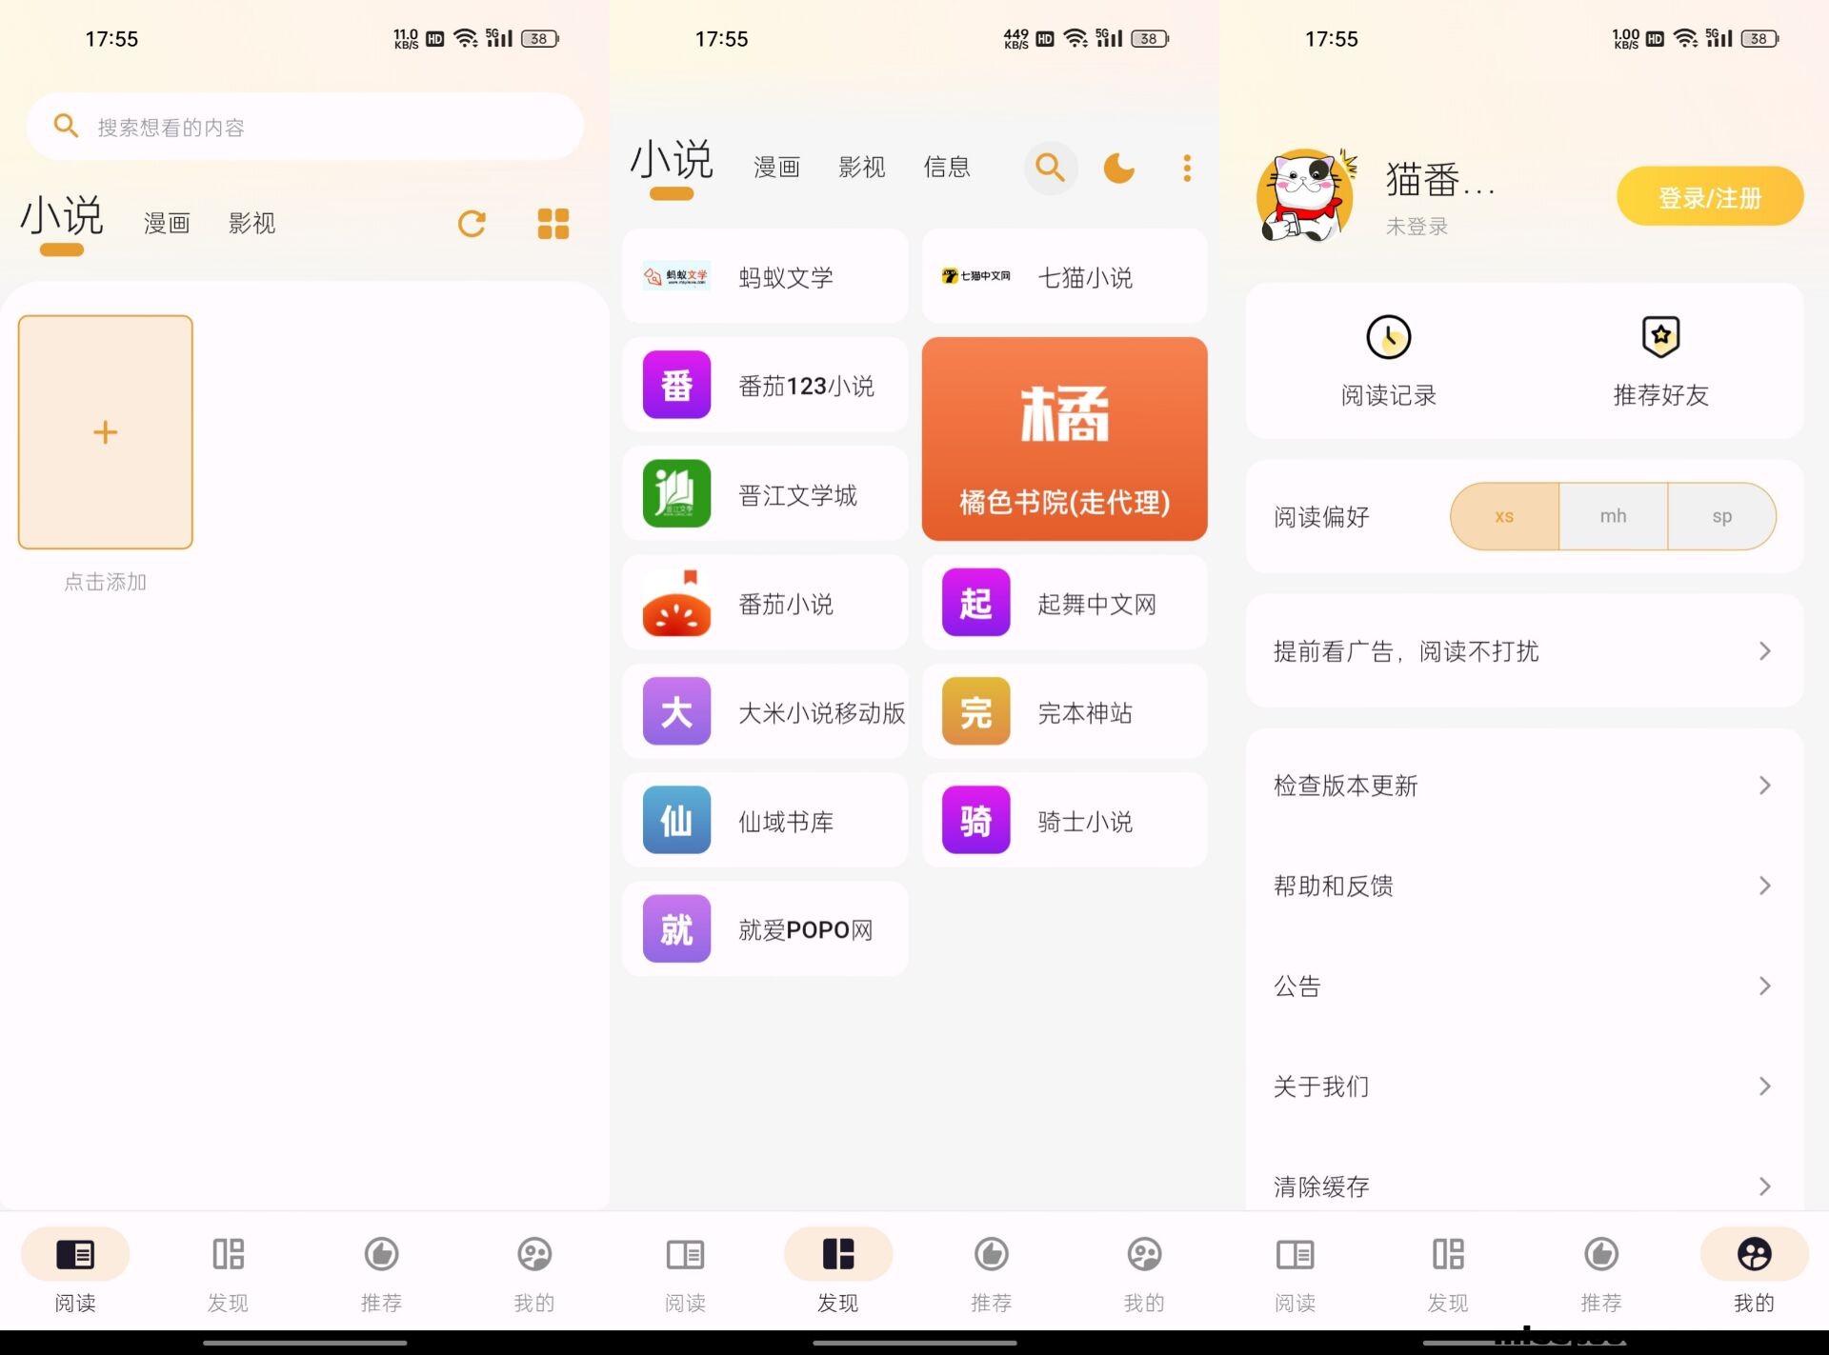This screenshot has width=1829, height=1355.
Task: Select xs reading preference
Action: (1505, 516)
